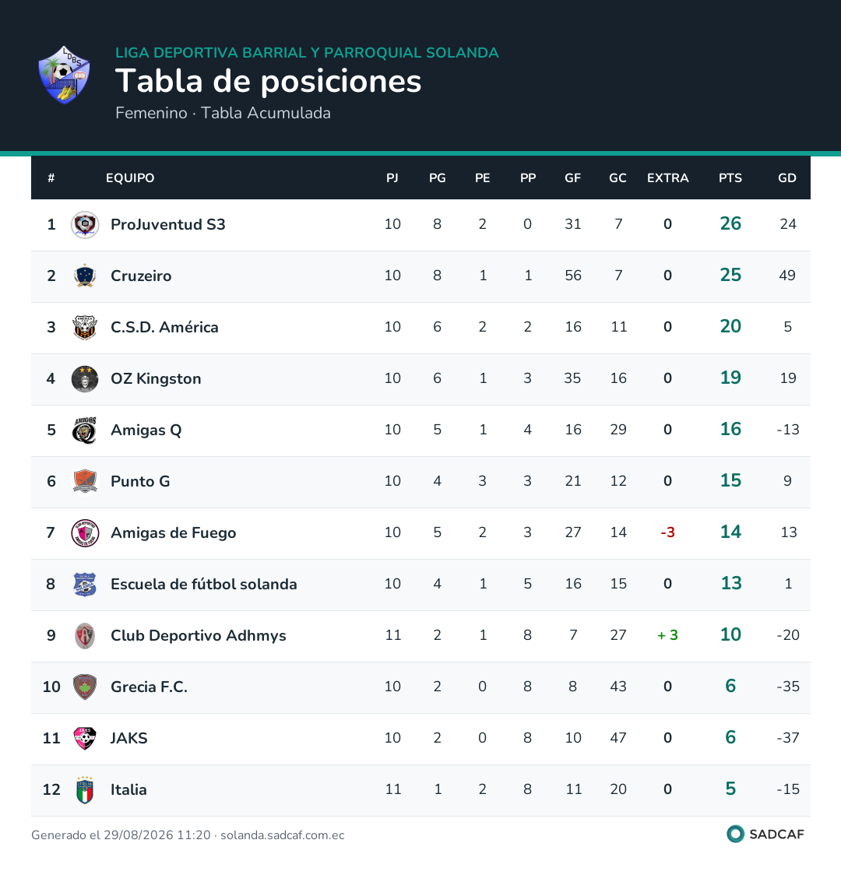Click the Amigas de Fuego badge
This screenshot has height=875, width=841.
(x=85, y=533)
